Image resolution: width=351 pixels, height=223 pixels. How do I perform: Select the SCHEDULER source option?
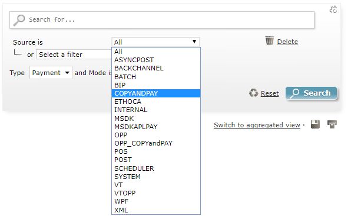pyautogui.click(x=156, y=168)
